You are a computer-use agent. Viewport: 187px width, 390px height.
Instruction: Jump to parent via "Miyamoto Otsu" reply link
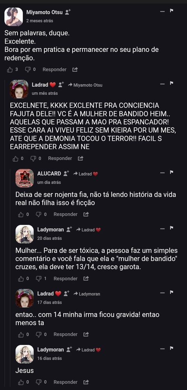pyautogui.click(x=88, y=85)
